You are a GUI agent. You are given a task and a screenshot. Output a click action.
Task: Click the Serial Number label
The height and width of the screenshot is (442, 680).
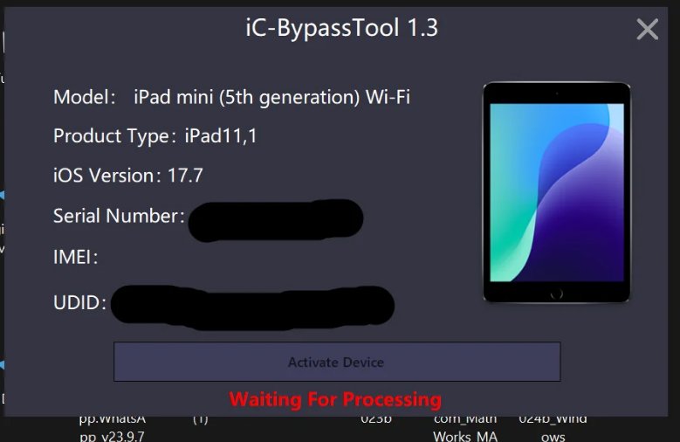click(x=119, y=216)
